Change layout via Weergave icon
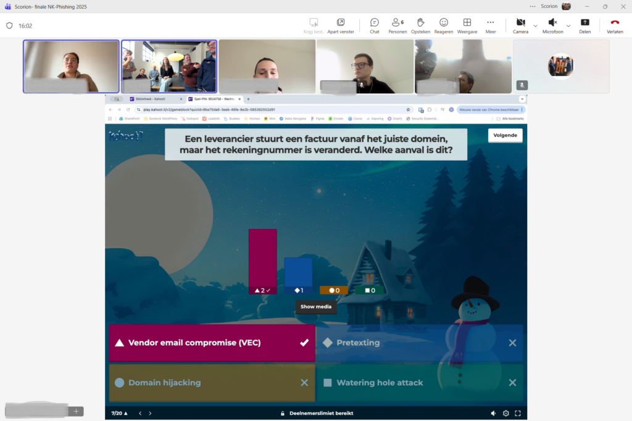 click(x=467, y=25)
